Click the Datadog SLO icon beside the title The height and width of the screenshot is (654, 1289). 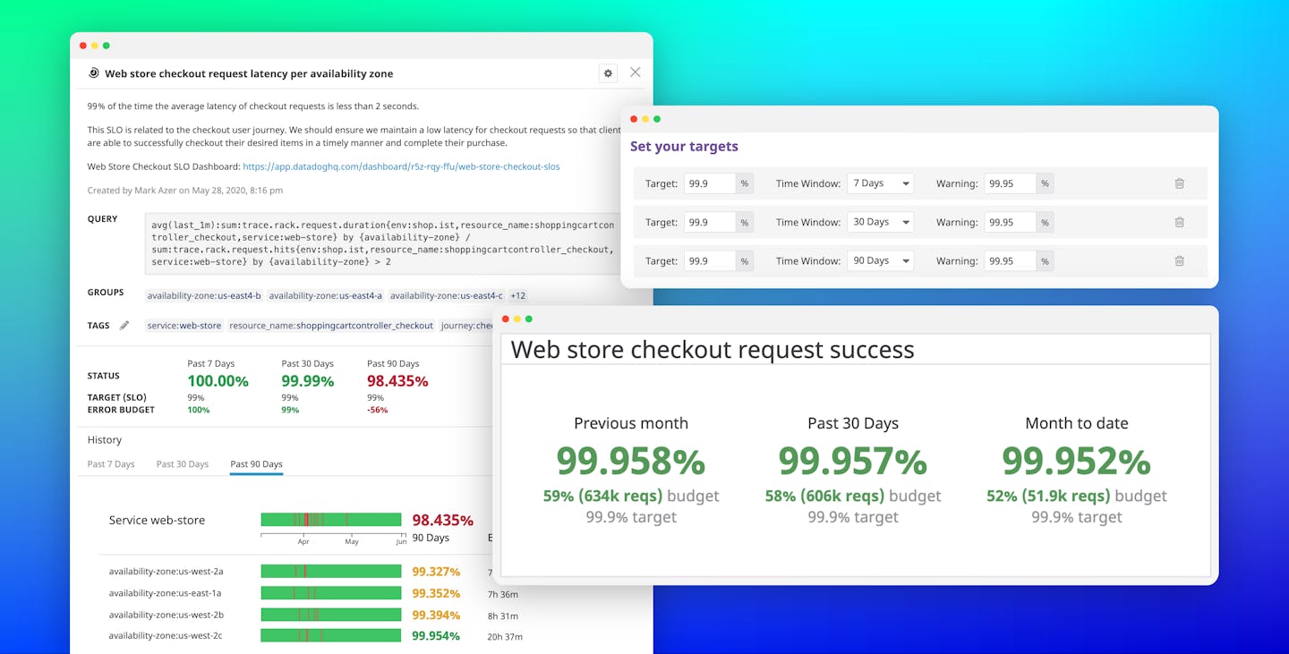[94, 72]
